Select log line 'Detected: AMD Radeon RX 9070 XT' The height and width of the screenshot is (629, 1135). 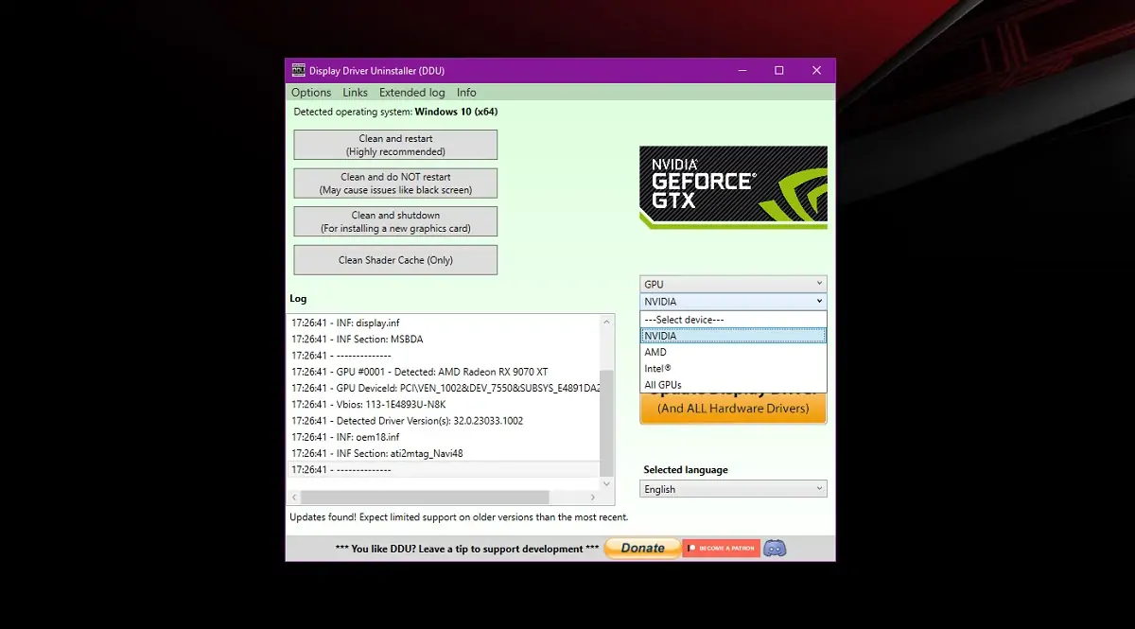point(443,372)
